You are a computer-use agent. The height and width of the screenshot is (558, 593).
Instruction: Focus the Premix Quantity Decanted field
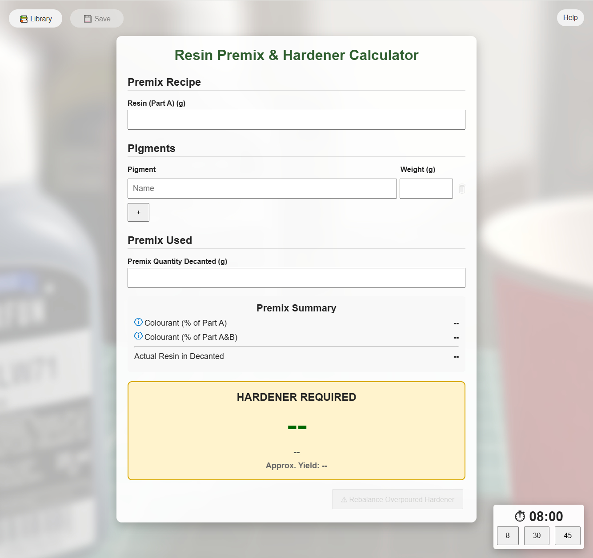pos(296,278)
